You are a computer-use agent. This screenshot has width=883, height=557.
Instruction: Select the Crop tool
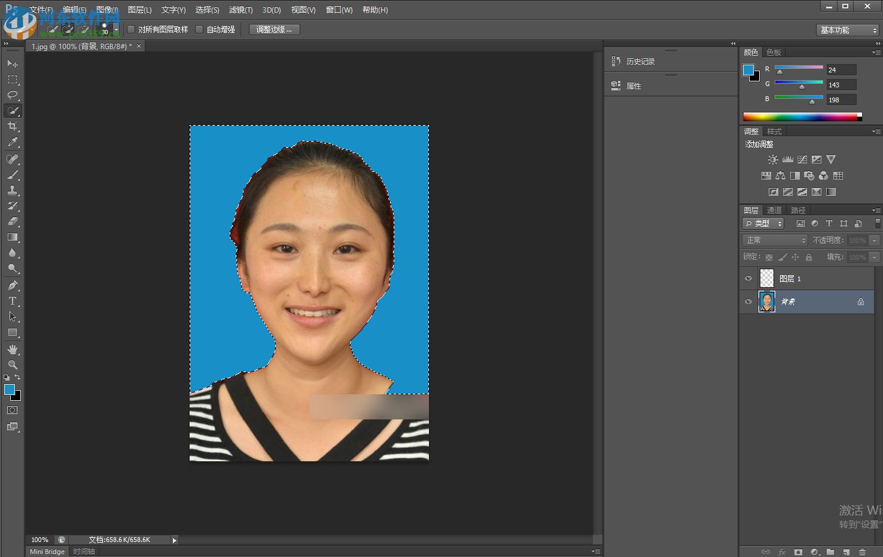pyautogui.click(x=12, y=126)
